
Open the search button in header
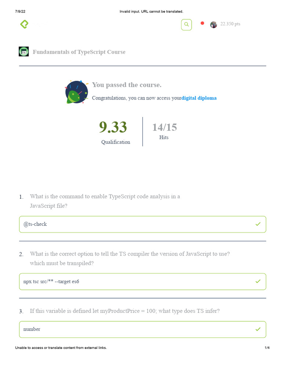click(x=187, y=25)
